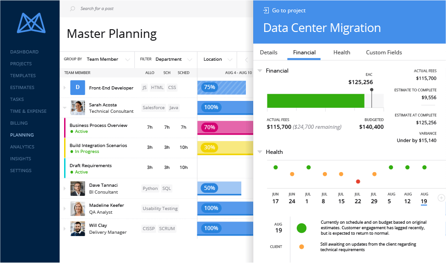This screenshot has height=263, width=446.
Task: Open Settings in the sidebar
Action: [21, 171]
